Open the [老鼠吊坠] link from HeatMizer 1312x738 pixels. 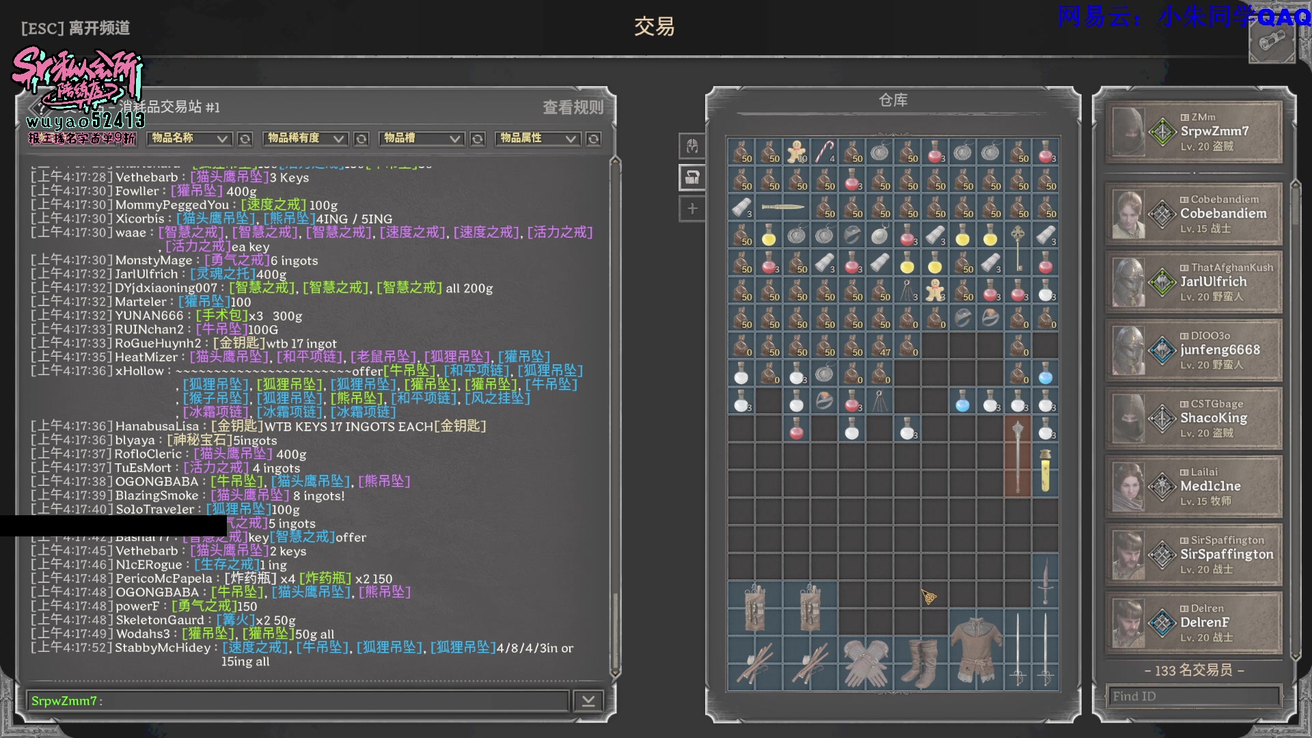tap(384, 357)
